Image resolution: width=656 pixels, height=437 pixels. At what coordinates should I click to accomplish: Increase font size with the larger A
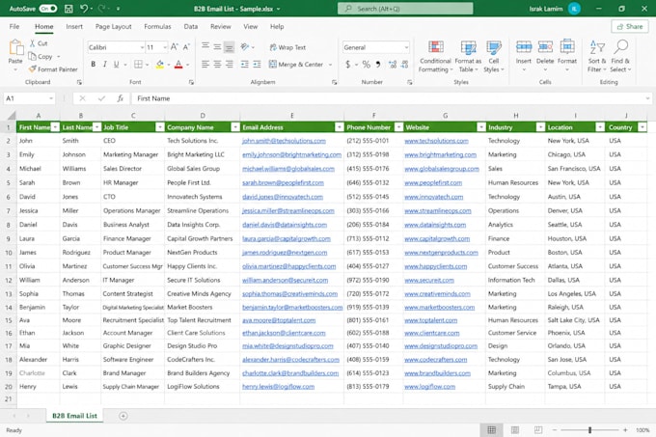tap(175, 47)
